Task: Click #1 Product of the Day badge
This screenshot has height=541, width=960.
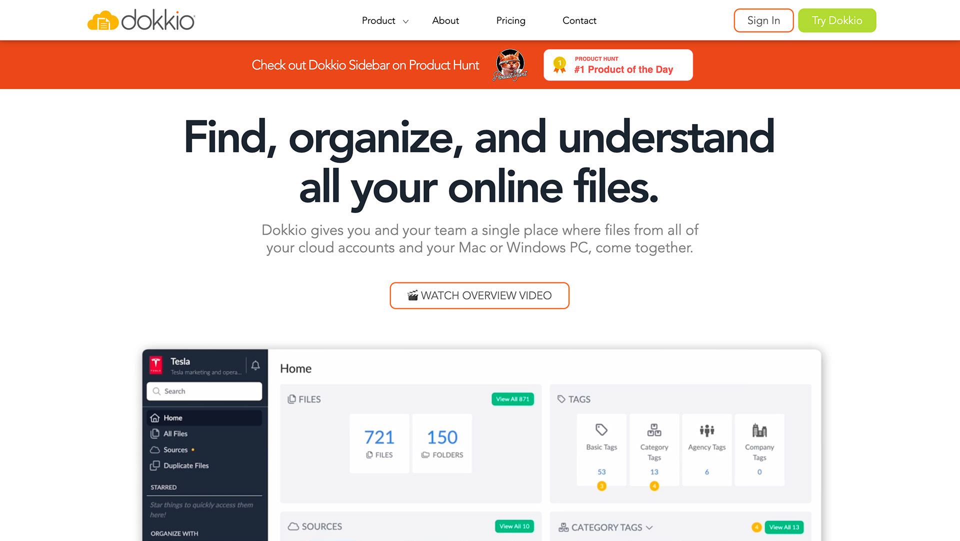Action: pos(618,64)
